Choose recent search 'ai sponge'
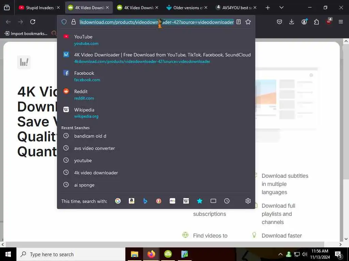 (x=156, y=185)
